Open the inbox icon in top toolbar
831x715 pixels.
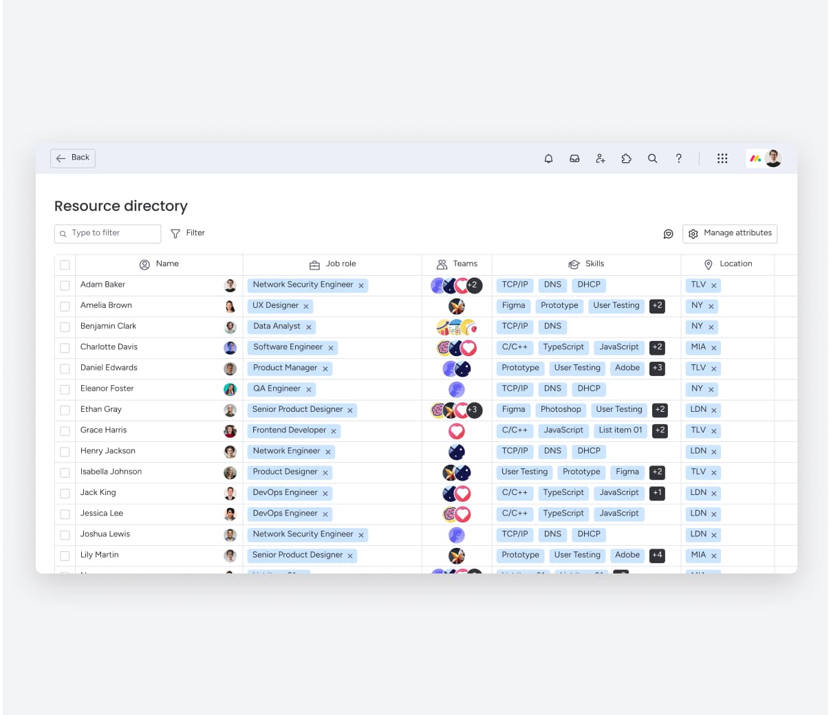pyautogui.click(x=574, y=158)
